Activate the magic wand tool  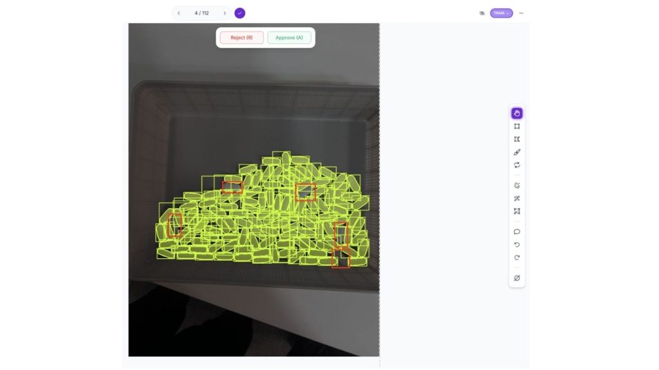click(x=517, y=198)
